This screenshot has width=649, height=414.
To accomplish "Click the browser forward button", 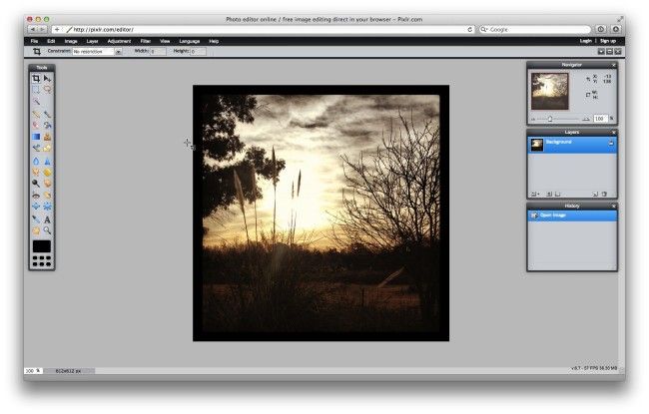I will click(x=43, y=29).
